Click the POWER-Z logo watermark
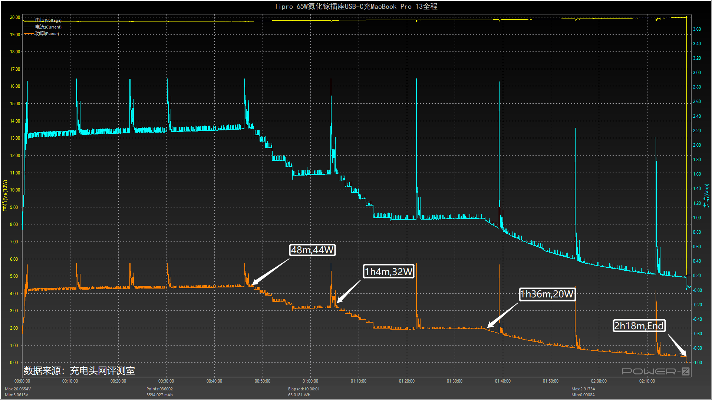712x400 pixels. click(655, 371)
